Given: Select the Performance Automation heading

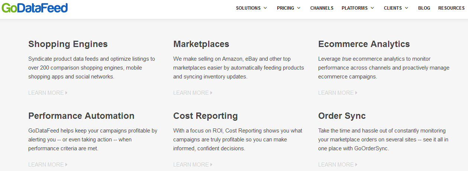Looking at the screenshot, I should pos(81,116).
